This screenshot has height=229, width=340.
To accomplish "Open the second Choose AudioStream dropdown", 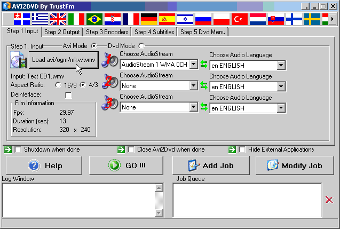I will [x=193, y=86].
